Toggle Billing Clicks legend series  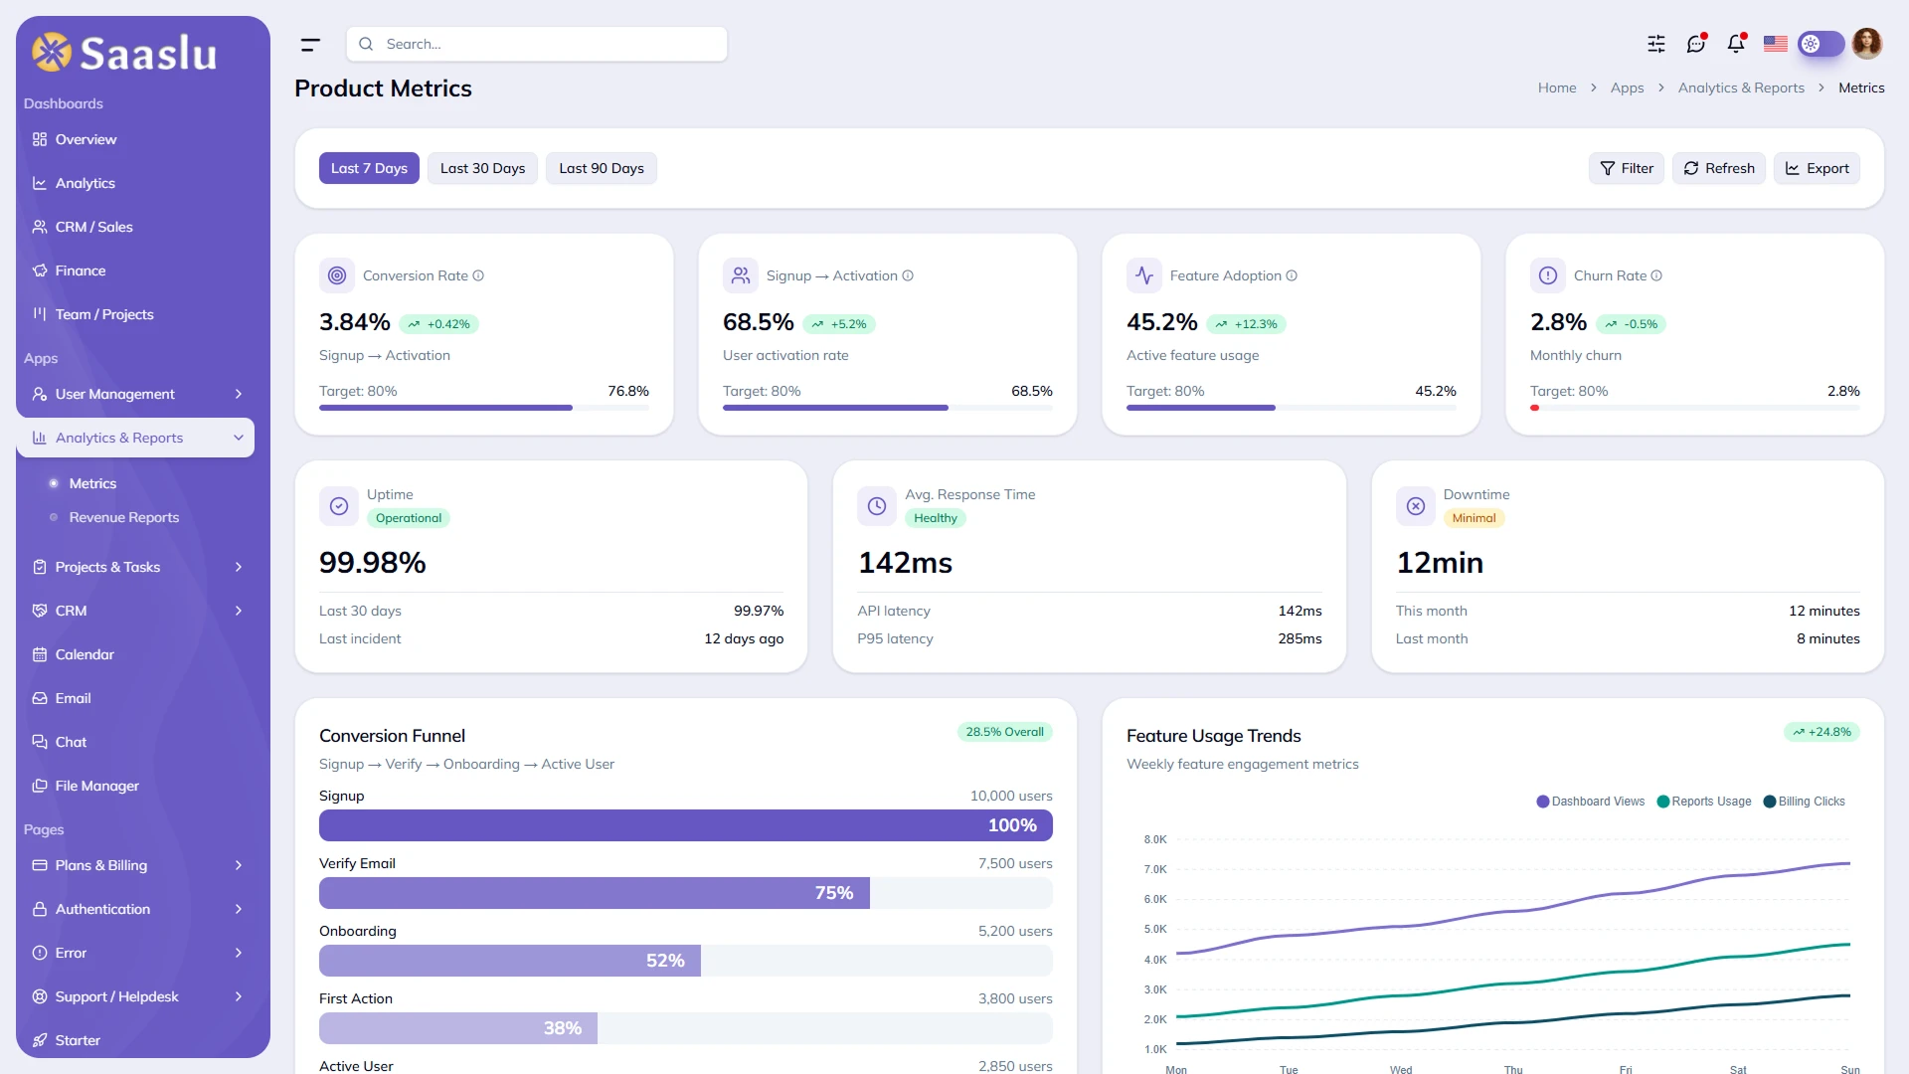click(x=1805, y=802)
